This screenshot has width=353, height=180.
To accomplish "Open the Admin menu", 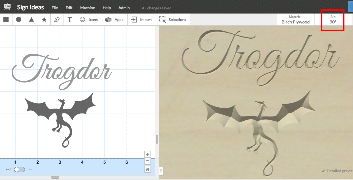I will 124,8.
